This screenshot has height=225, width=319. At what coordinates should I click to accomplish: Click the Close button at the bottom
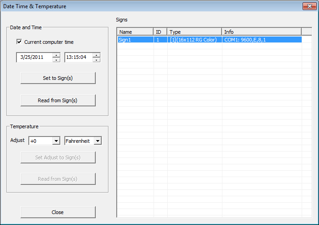point(58,212)
